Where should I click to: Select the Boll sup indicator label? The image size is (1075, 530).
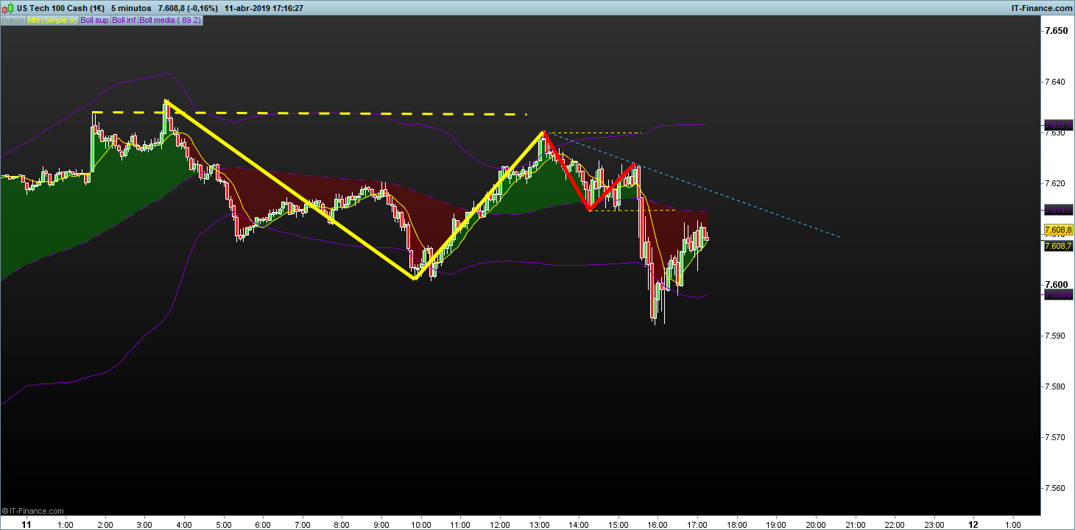[x=94, y=21]
